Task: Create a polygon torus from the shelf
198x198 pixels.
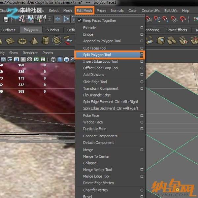Action: click(22, 41)
